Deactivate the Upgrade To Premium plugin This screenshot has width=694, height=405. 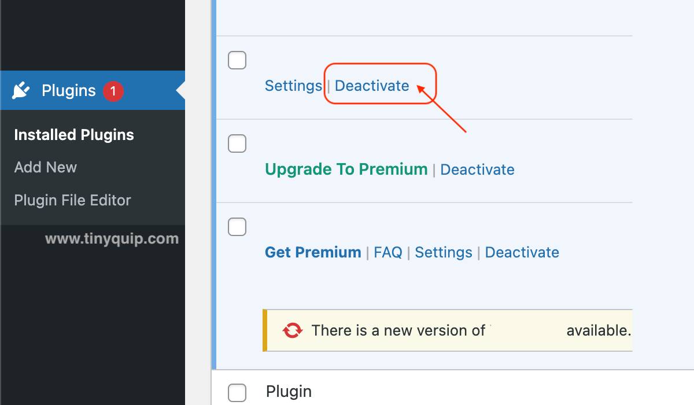[477, 169]
